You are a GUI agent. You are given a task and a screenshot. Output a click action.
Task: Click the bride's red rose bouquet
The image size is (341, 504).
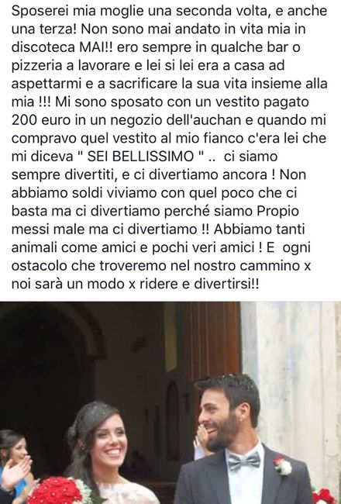pos(57,491)
